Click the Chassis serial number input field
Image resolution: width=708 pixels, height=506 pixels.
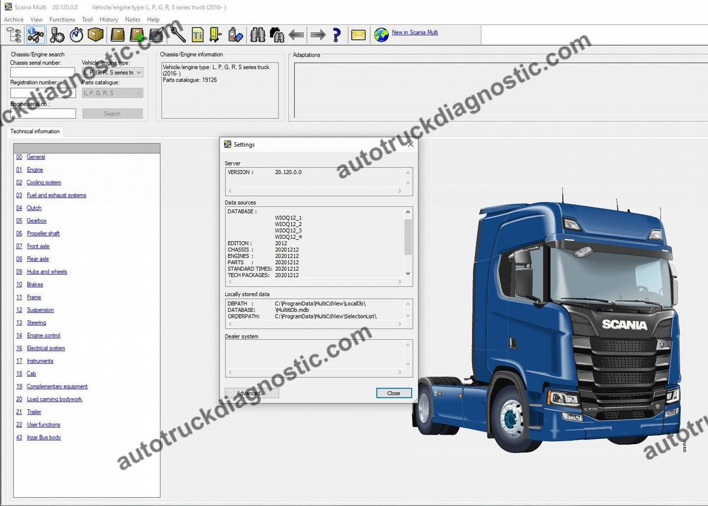(41, 72)
